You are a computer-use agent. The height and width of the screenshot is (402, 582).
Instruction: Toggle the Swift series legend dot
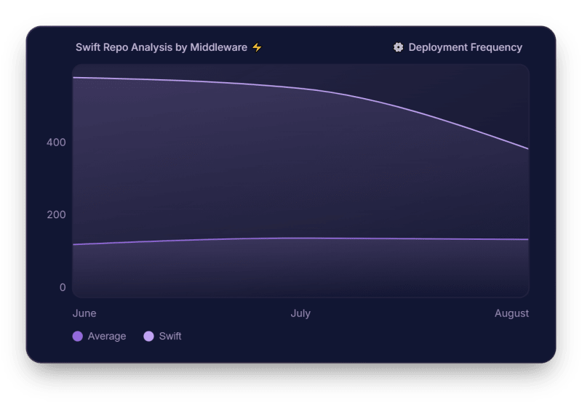pos(149,337)
